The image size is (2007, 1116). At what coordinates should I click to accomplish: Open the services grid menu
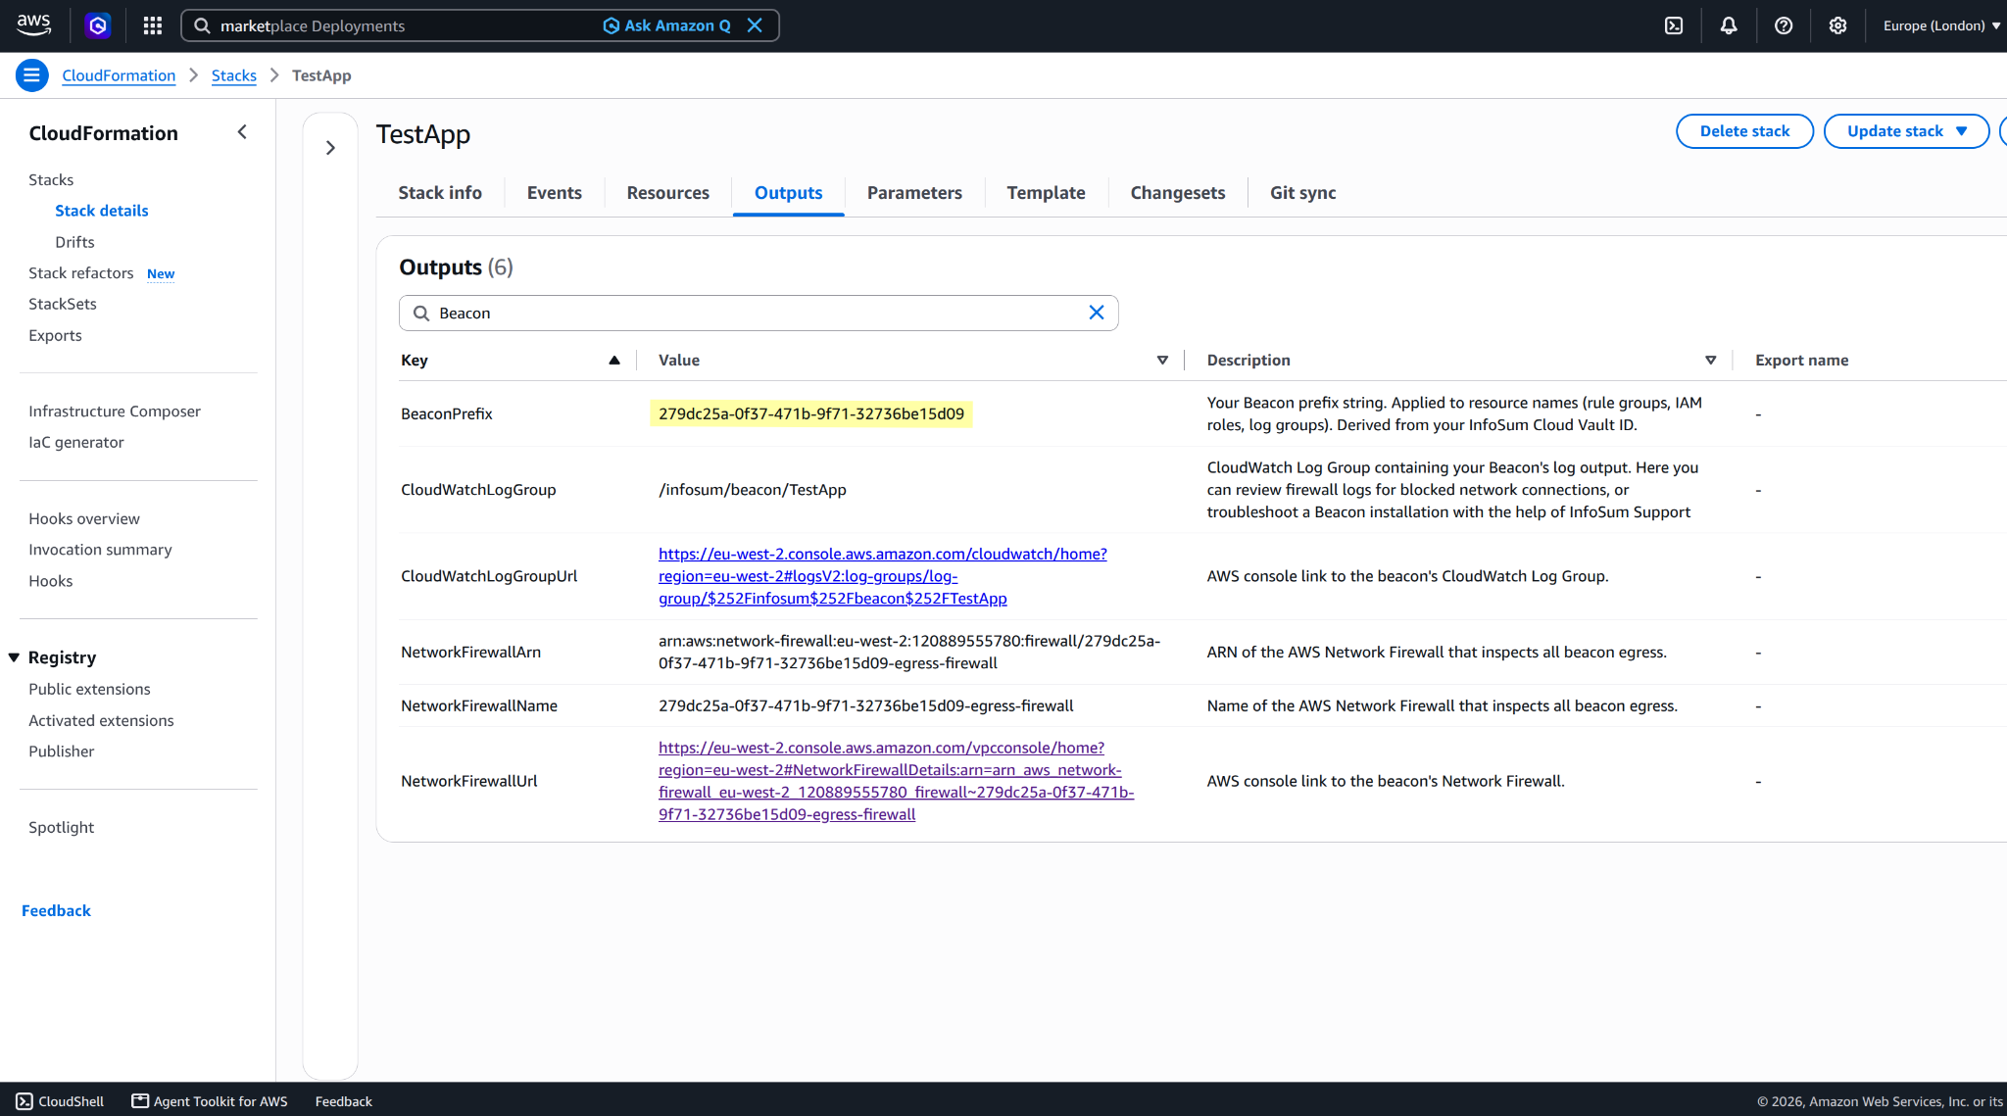coord(152,25)
